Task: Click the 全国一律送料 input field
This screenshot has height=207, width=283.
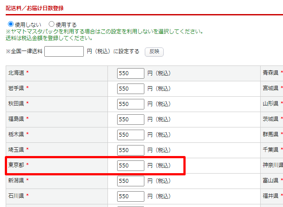Action: point(64,52)
